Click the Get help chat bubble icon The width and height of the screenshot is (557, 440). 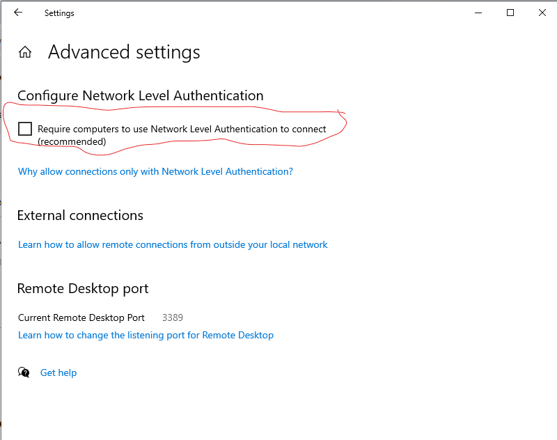pyautogui.click(x=24, y=372)
